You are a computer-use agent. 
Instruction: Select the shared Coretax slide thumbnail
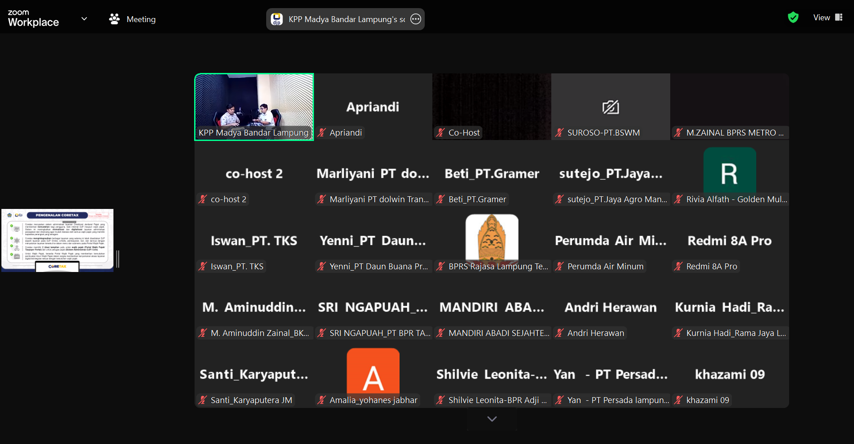(58, 240)
